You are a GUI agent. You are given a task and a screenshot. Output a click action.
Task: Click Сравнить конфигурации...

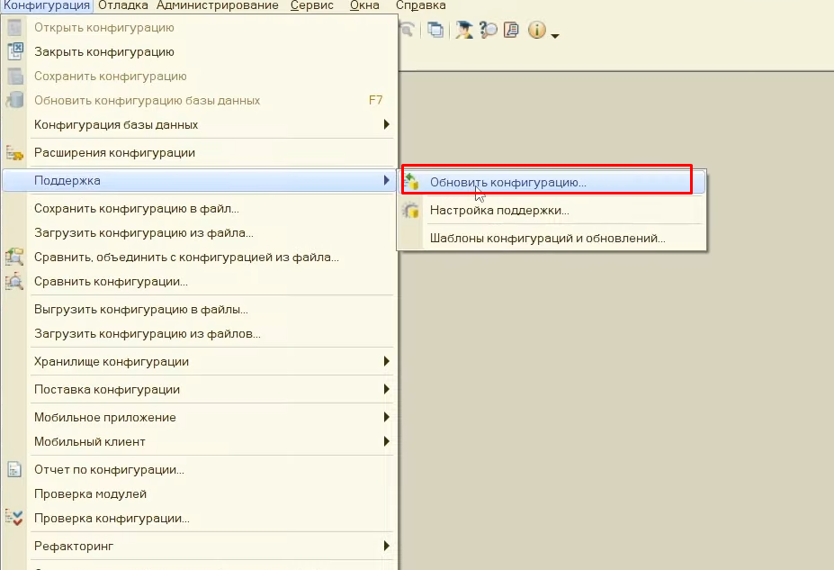click(x=200, y=282)
